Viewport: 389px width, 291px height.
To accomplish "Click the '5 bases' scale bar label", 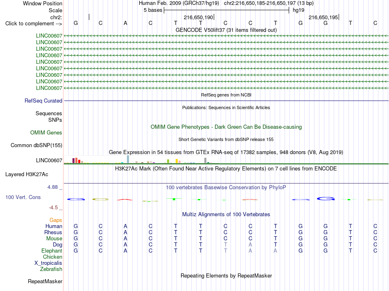I will [153, 10].
